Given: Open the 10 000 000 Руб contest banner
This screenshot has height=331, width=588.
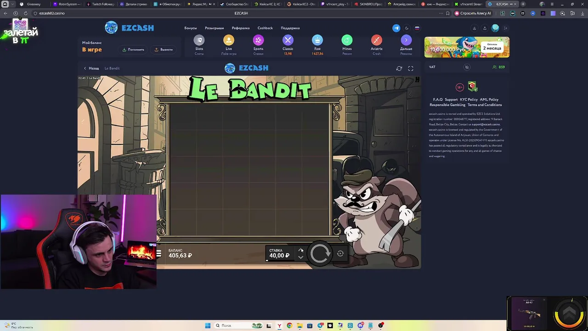Looking at the screenshot, I should click(467, 47).
